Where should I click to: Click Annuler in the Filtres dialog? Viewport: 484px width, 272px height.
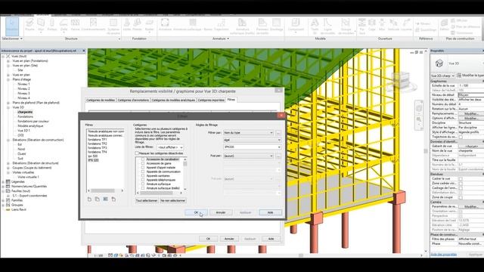(x=221, y=212)
